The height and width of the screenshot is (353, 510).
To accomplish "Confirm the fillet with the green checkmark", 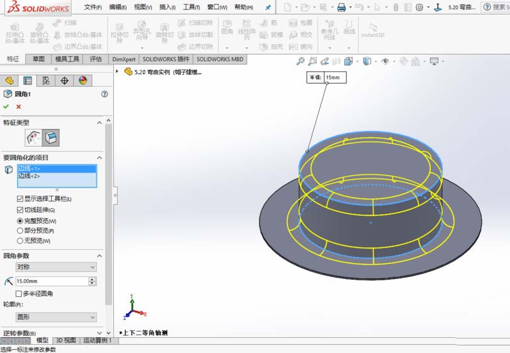I will point(6,107).
